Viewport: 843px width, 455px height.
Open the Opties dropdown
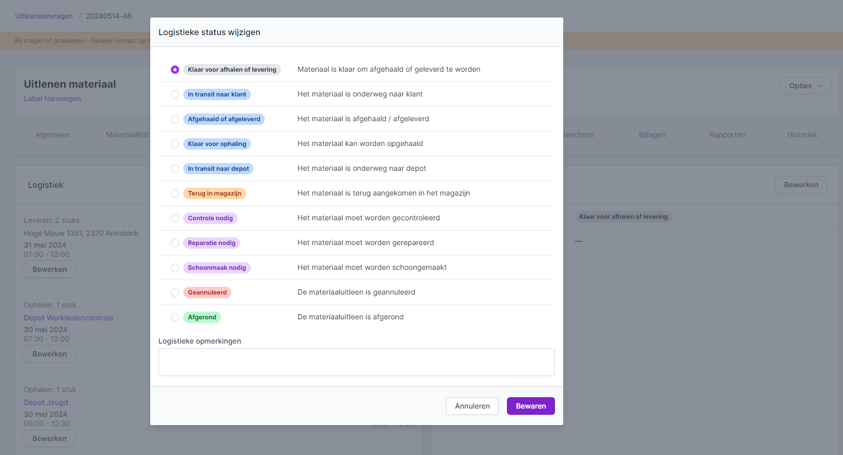click(805, 86)
